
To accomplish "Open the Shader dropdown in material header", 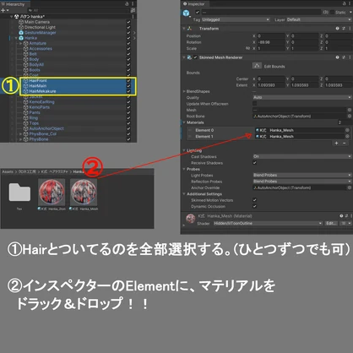I will pyautogui.click(x=268, y=223).
